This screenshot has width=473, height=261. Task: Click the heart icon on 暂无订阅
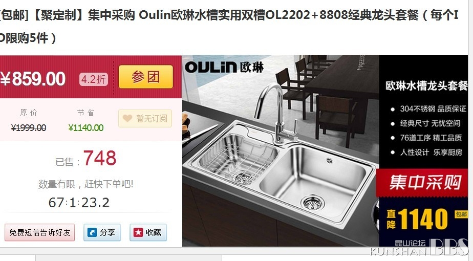pos(127,118)
